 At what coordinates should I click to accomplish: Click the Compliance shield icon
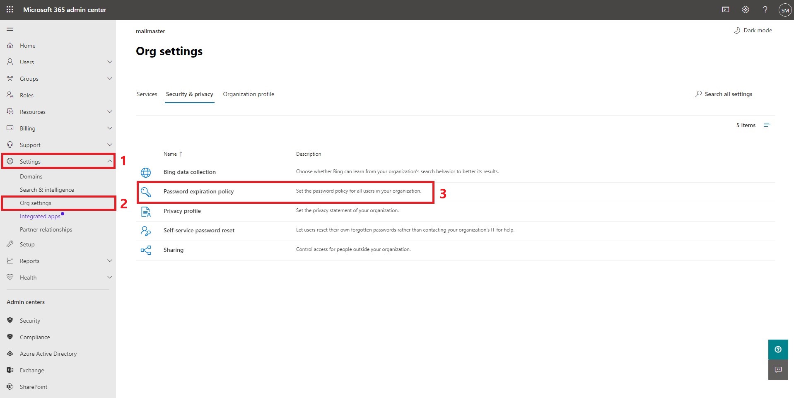(x=10, y=337)
